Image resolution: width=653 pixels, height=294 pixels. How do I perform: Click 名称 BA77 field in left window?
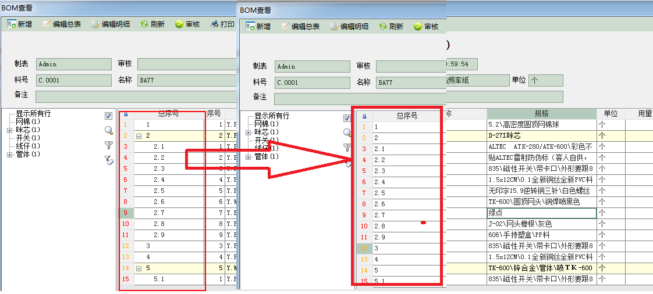point(187,80)
